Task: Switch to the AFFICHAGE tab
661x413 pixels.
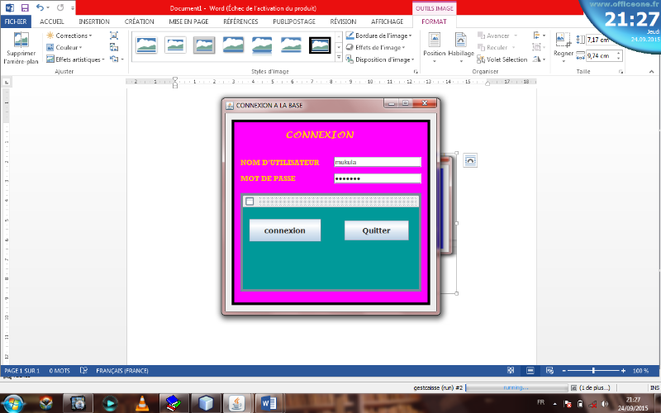Action: coord(387,21)
